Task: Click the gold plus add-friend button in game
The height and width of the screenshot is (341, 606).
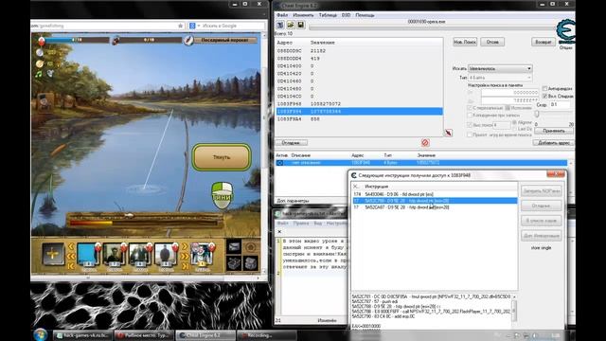Action: tap(53, 254)
